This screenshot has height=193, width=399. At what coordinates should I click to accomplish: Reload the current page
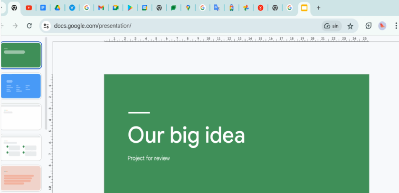coord(29,26)
